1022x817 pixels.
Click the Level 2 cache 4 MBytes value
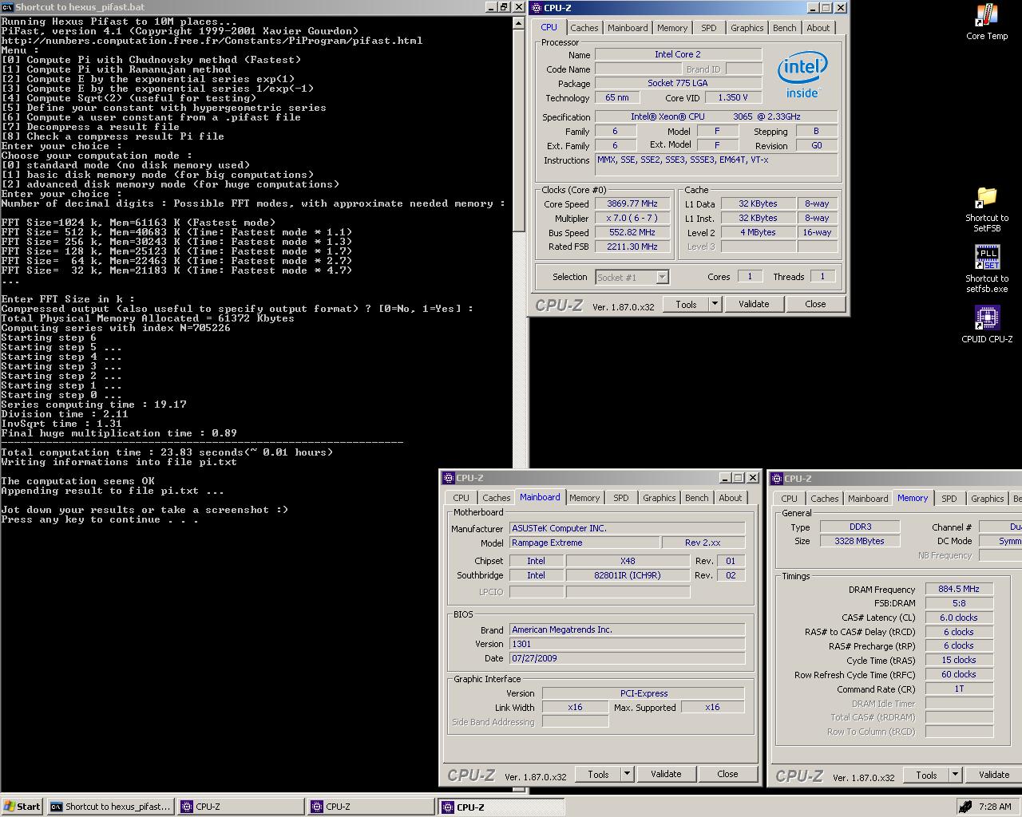[x=758, y=233]
